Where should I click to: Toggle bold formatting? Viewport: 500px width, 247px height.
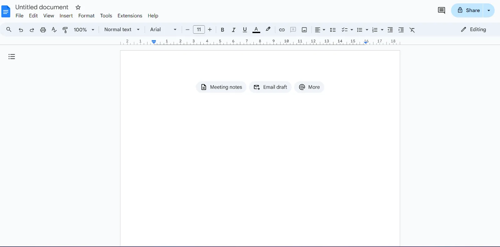click(222, 30)
